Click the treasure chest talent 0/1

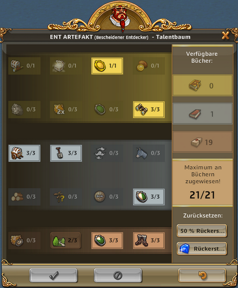point(66,66)
